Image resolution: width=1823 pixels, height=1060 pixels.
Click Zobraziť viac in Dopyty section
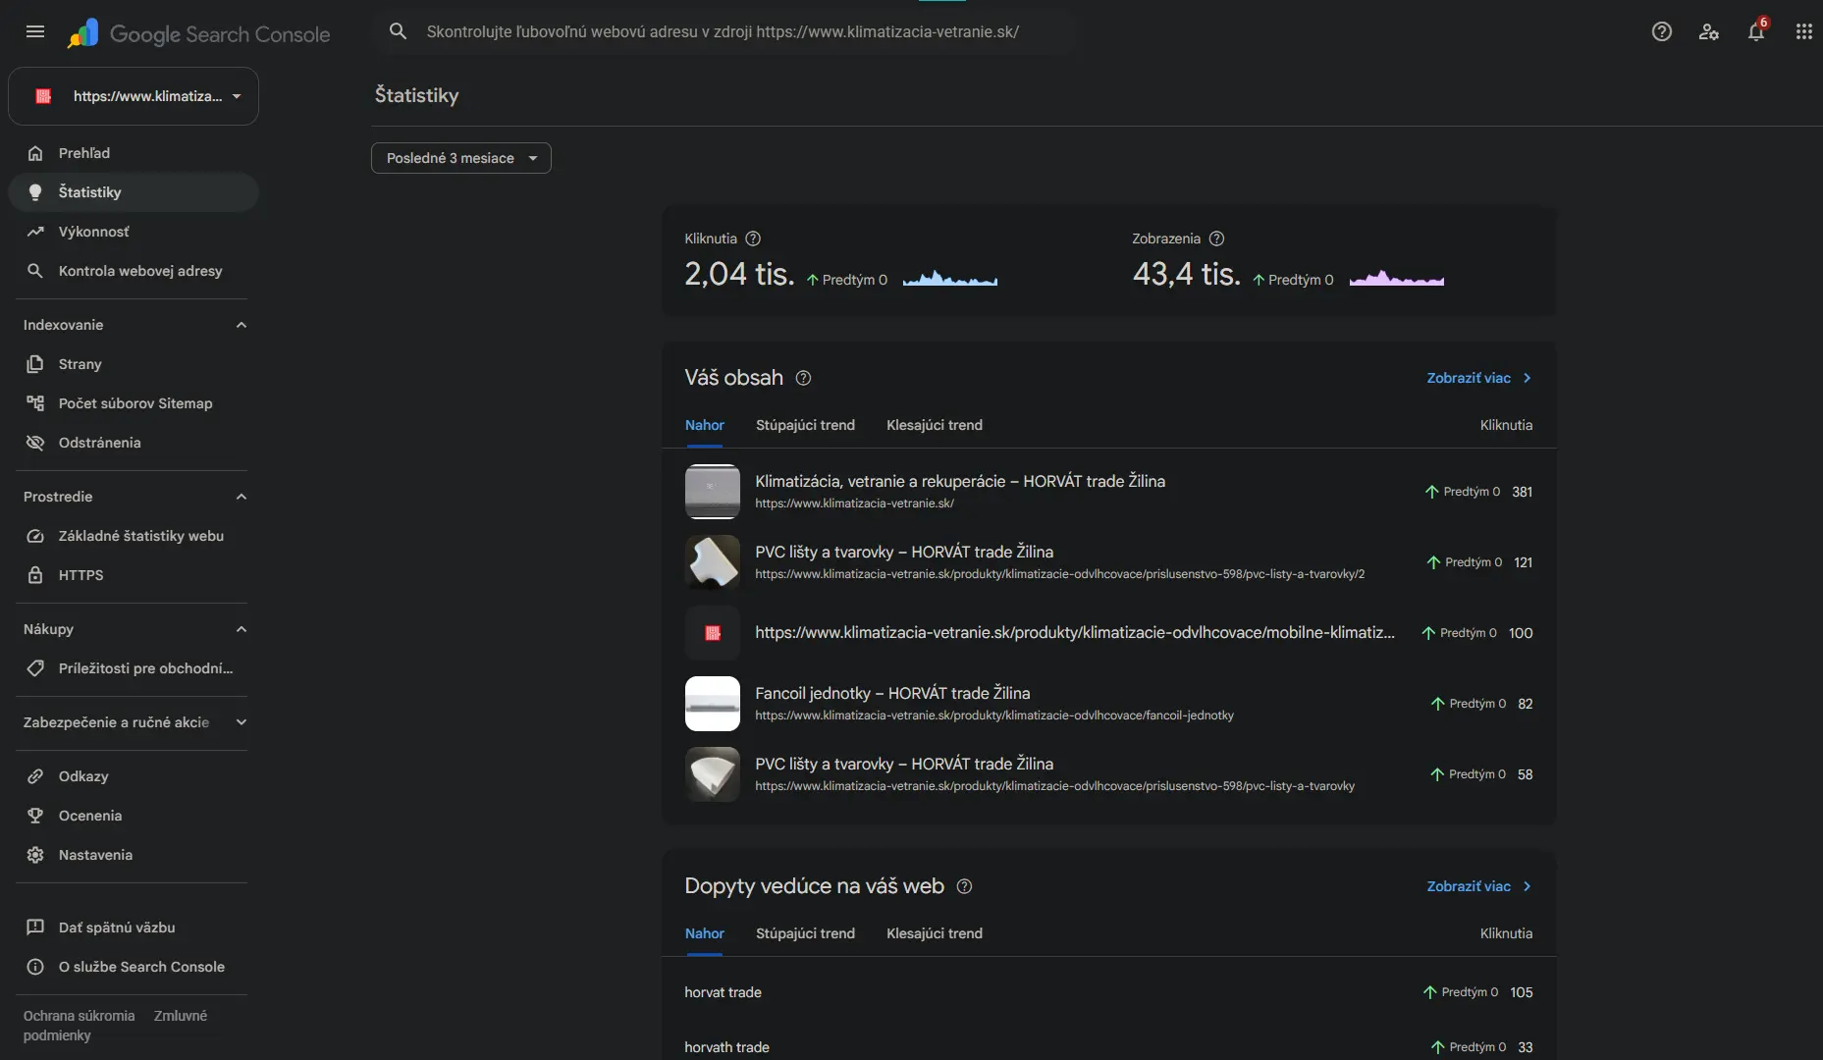tap(1479, 886)
